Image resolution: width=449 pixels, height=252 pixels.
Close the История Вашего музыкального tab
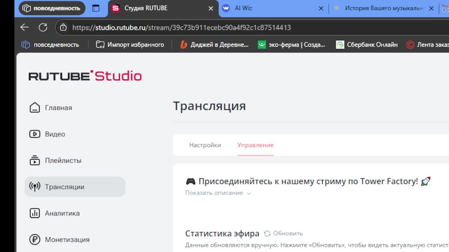tap(431, 8)
